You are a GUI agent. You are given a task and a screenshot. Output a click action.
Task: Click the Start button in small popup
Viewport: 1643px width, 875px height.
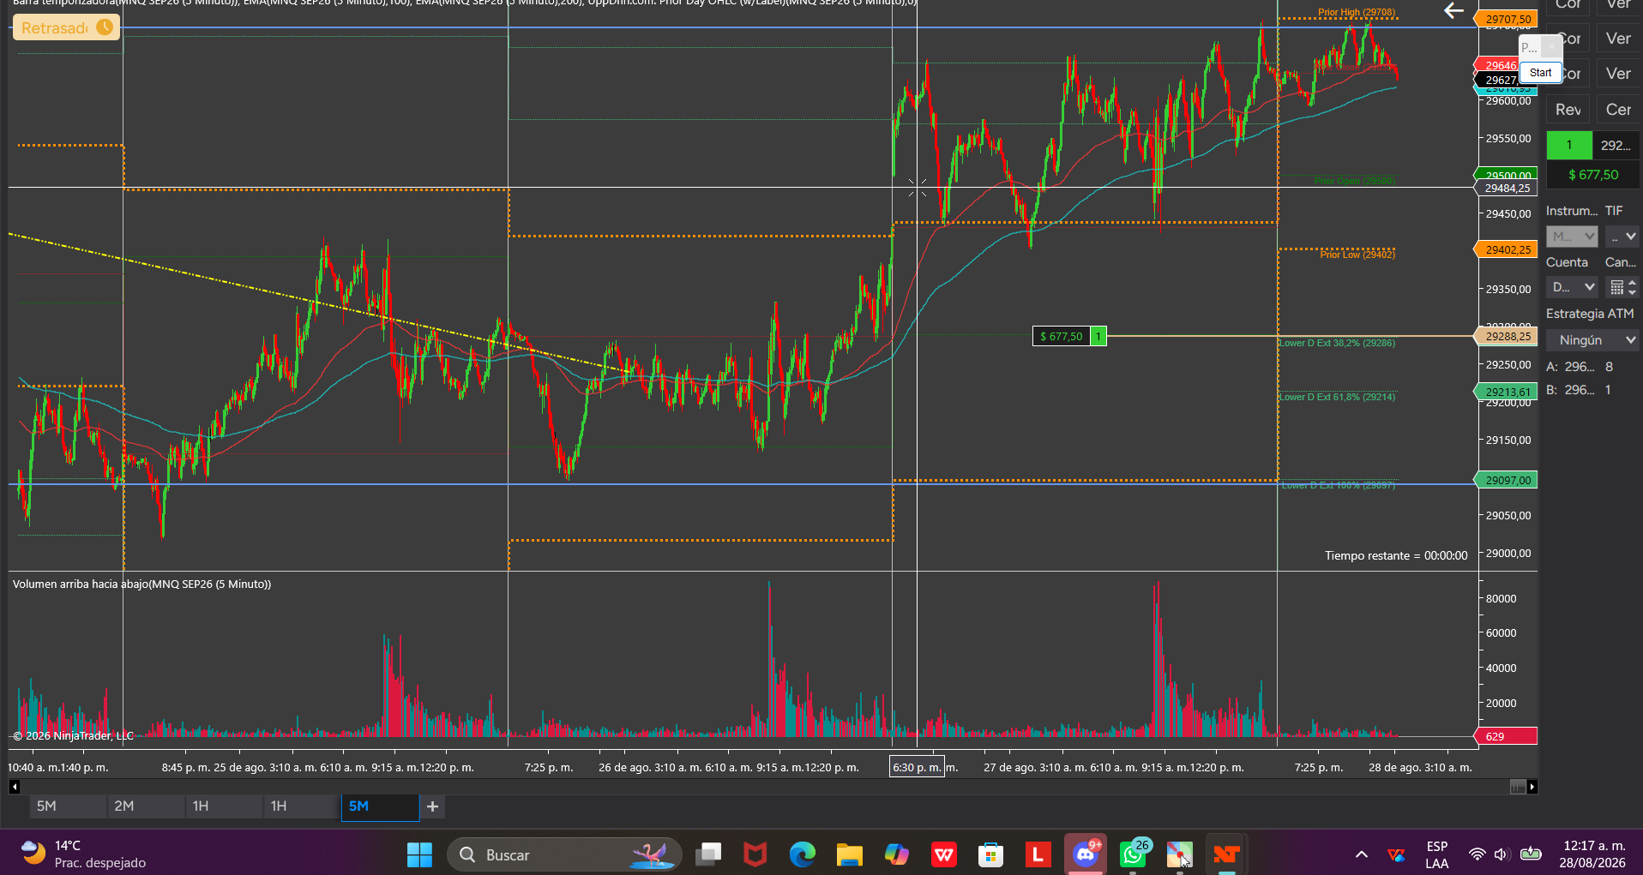[1540, 73]
